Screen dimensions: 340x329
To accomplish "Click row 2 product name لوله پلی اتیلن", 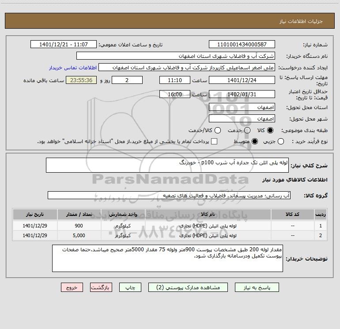I will pos(208,235).
